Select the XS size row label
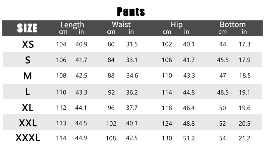The width and height of the screenshot is (265, 147). pyautogui.click(x=28, y=44)
